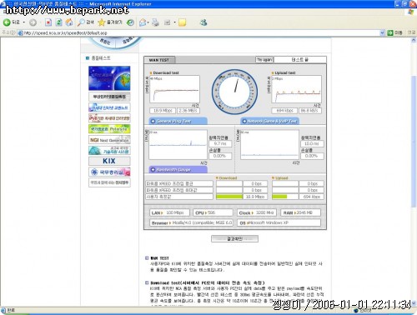The image size is (417, 315).
Task: Click the RAM 2046 MB info field
Action: [x=300, y=212]
